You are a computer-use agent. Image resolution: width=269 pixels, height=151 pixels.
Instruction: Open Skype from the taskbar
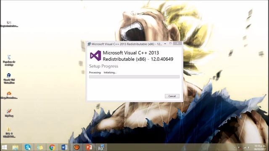pos(28,147)
